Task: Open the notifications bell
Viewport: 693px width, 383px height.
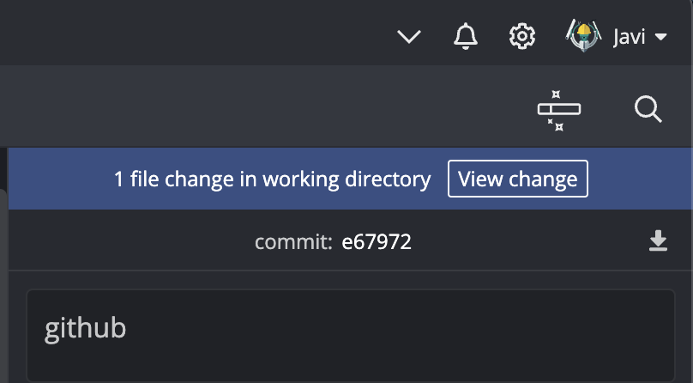Action: pos(465,36)
